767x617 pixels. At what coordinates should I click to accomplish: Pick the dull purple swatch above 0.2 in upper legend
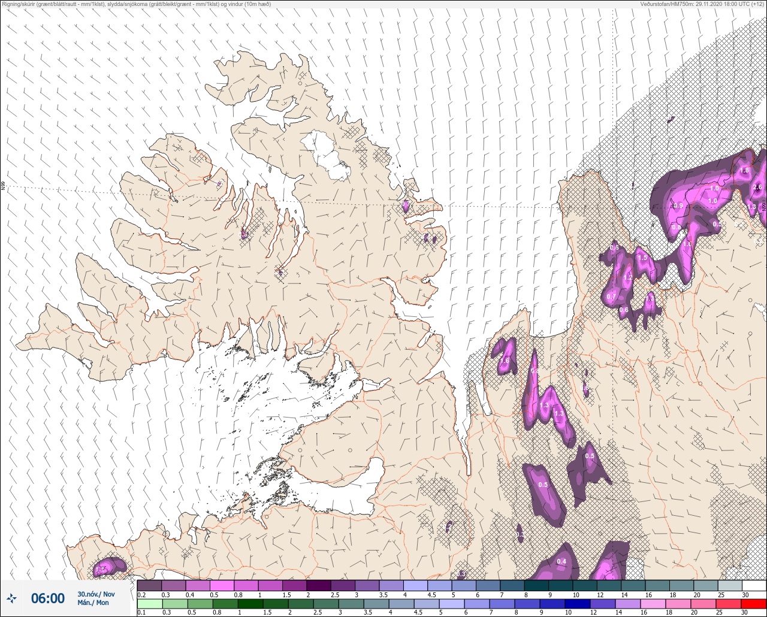point(149,585)
